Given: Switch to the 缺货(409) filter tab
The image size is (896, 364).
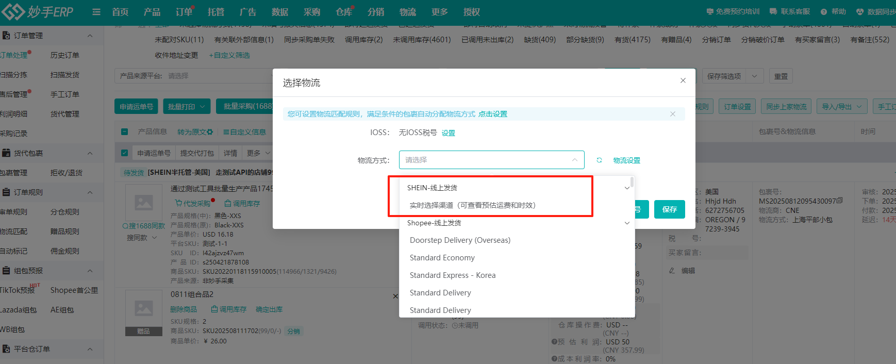Looking at the screenshot, I should click(540, 40).
